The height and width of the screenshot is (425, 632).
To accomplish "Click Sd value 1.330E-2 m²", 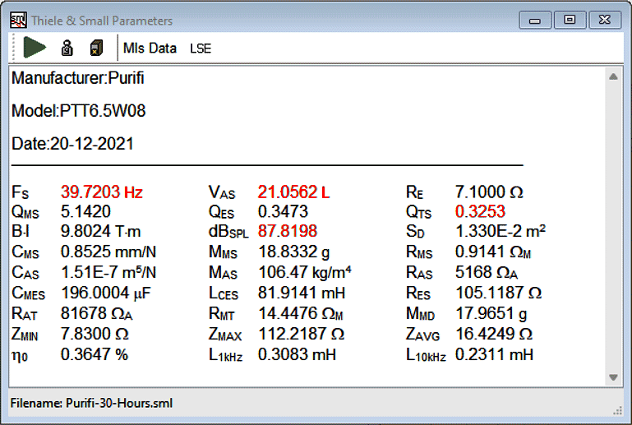I will (501, 232).
